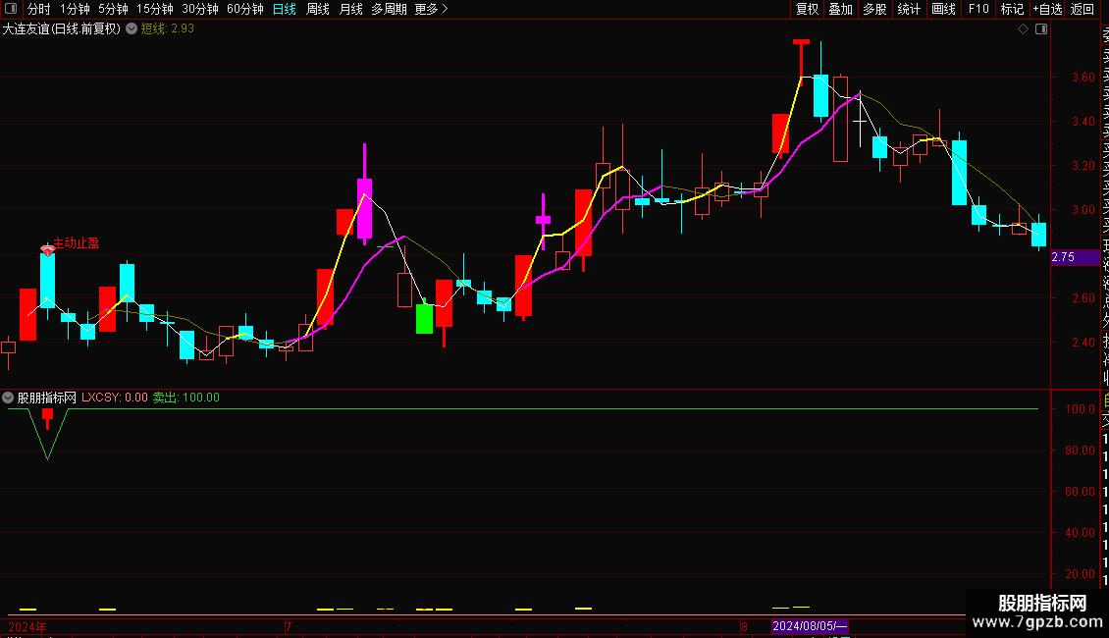Screen dimensions: 1109x638
Task: Click the 返回 back button
Action: coord(1083,9)
